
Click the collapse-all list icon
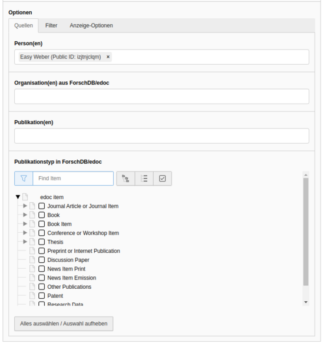[144, 179]
